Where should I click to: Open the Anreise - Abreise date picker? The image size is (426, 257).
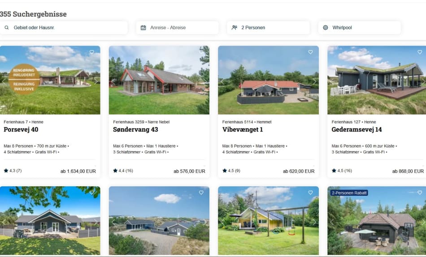(x=177, y=28)
